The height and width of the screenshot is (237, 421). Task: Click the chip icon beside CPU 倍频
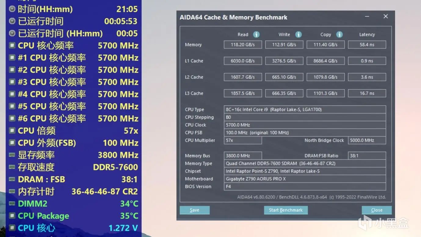pos(12,130)
